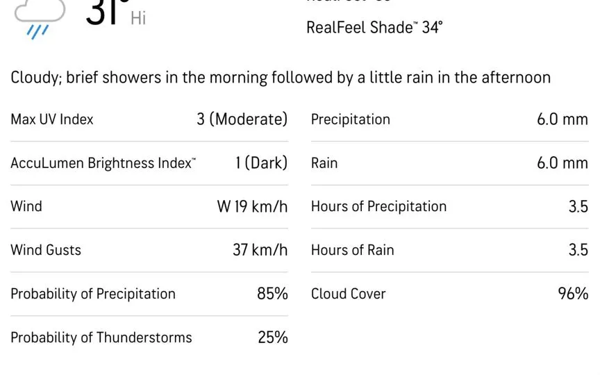This screenshot has height=375, width=600.
Task: Click the cloudy forecast description sentence
Action: (x=281, y=78)
